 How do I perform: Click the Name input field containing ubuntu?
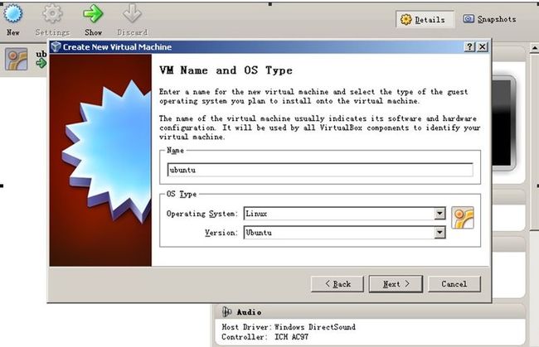point(320,170)
